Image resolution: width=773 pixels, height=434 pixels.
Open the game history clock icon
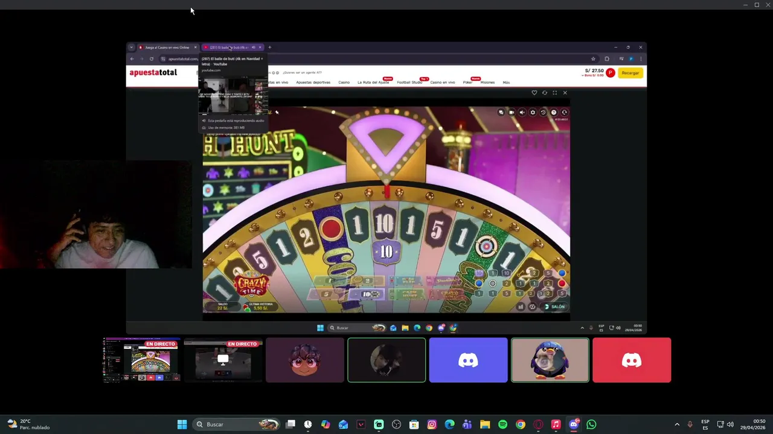pyautogui.click(x=544, y=112)
